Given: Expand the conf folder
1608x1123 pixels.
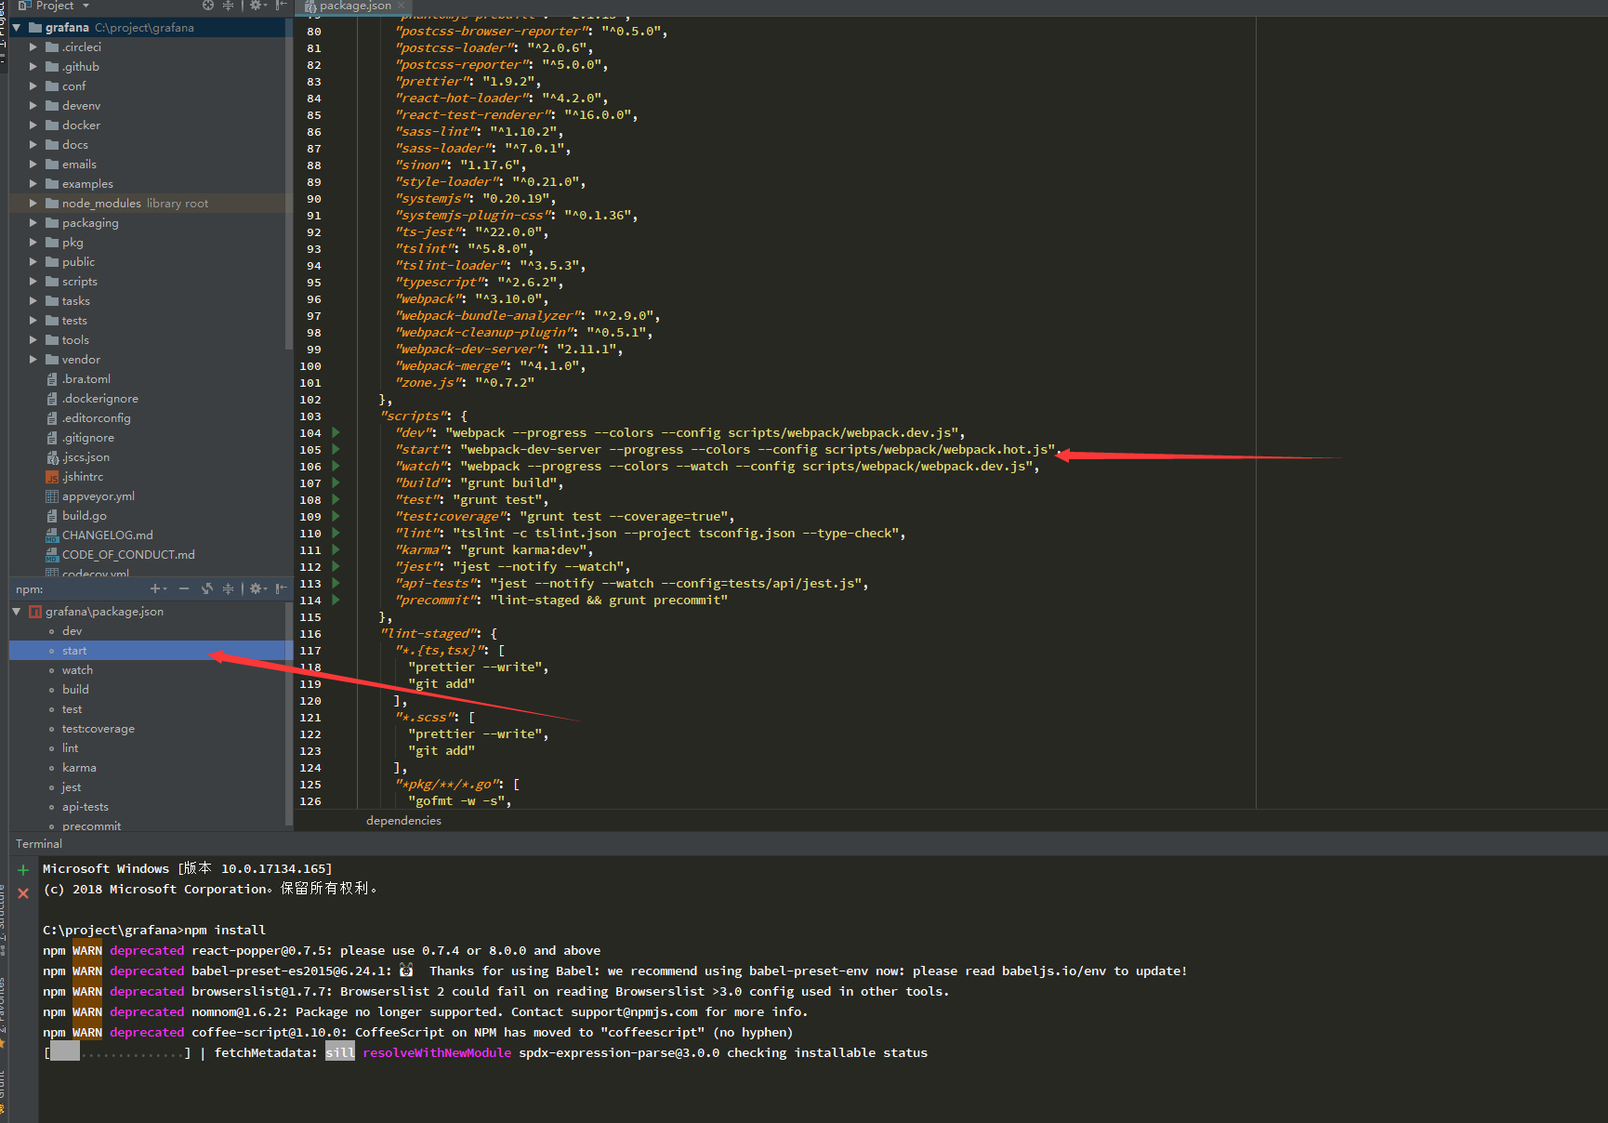Looking at the screenshot, I should [33, 86].
